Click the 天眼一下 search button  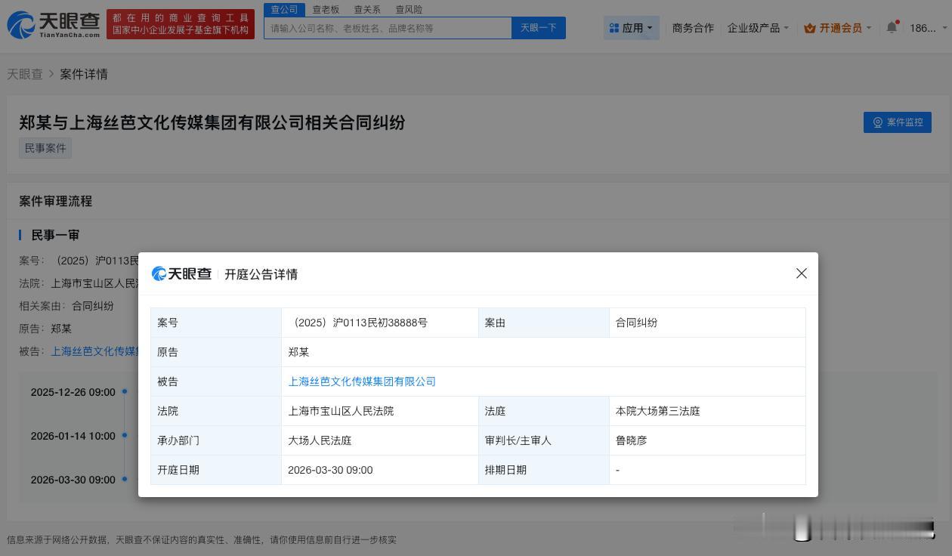[538, 27]
